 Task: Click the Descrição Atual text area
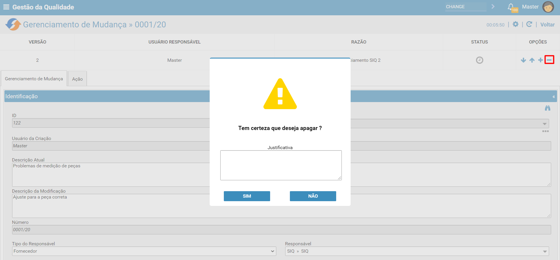coord(281,175)
